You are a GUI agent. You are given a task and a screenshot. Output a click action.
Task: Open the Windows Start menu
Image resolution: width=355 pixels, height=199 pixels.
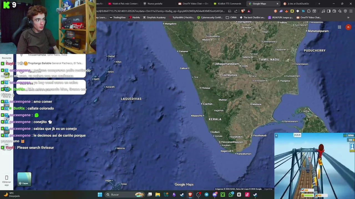100,195
